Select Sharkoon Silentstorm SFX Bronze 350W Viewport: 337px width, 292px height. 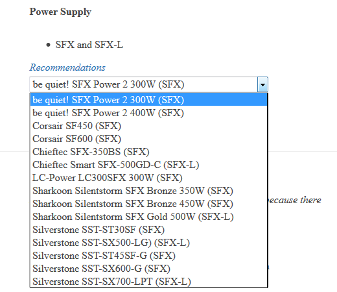pos(148,191)
